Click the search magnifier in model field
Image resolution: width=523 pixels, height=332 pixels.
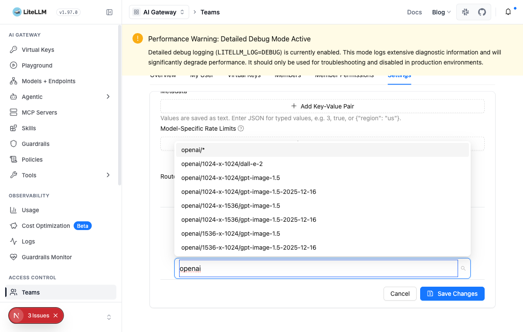point(463,268)
